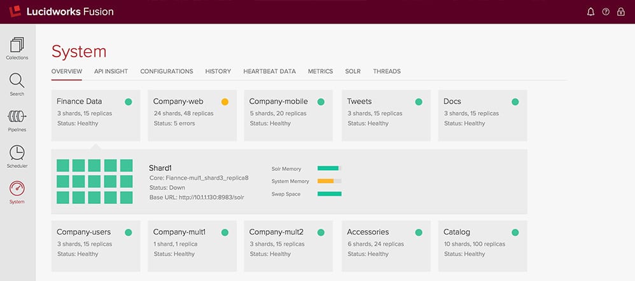Switch to the API Insight tab
Image resolution: width=635 pixels, height=281 pixels.
[x=111, y=71]
